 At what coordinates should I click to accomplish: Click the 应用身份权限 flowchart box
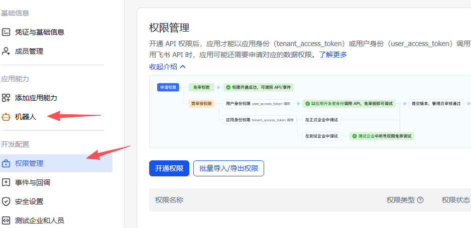click(x=260, y=120)
